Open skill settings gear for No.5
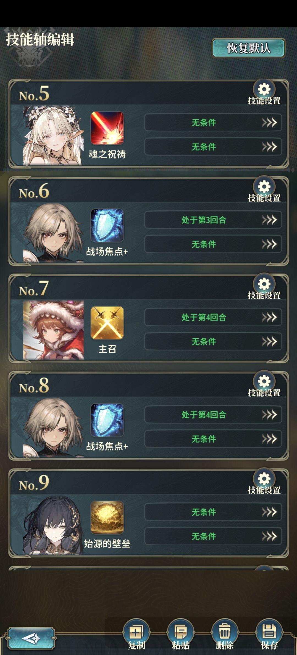297x655 pixels. (x=264, y=90)
